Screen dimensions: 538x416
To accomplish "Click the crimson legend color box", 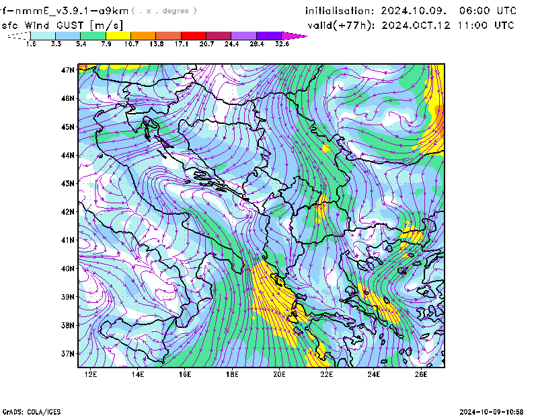I will click(219, 36).
